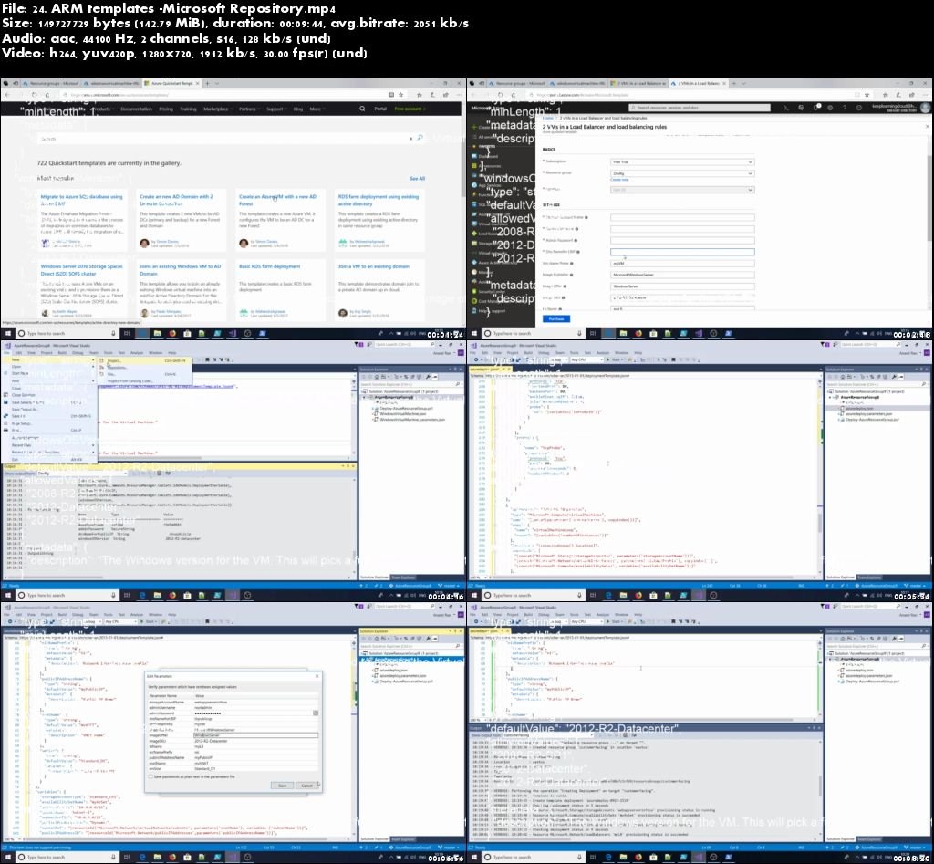Open the Debug configuration dropdown in the 00:06:56 toolbar

tap(93, 621)
